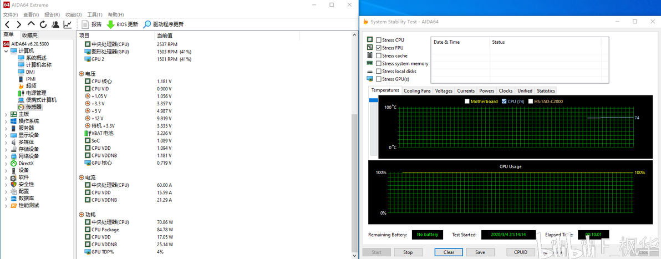Screen dimensions: 661x259
Task: Uncheck the Stress FPU checkbox
Action: (x=379, y=48)
